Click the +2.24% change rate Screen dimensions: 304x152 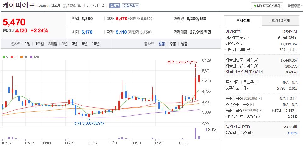click(39, 30)
